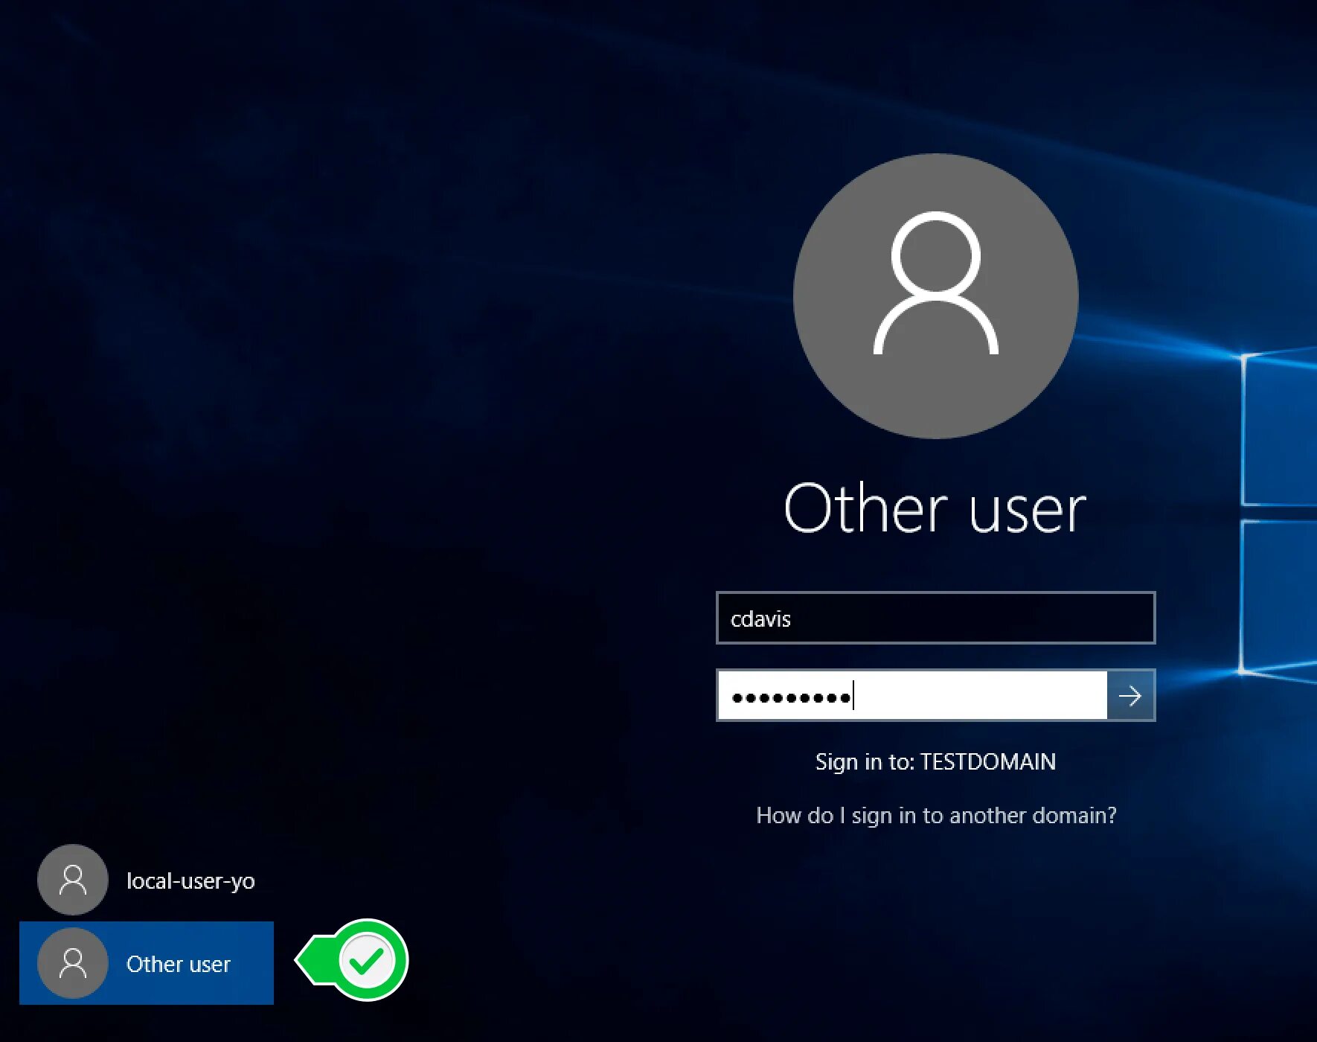The image size is (1317, 1042).
Task: Click the 'Sign in to: TESTDOMAIN' text
Action: click(x=935, y=761)
